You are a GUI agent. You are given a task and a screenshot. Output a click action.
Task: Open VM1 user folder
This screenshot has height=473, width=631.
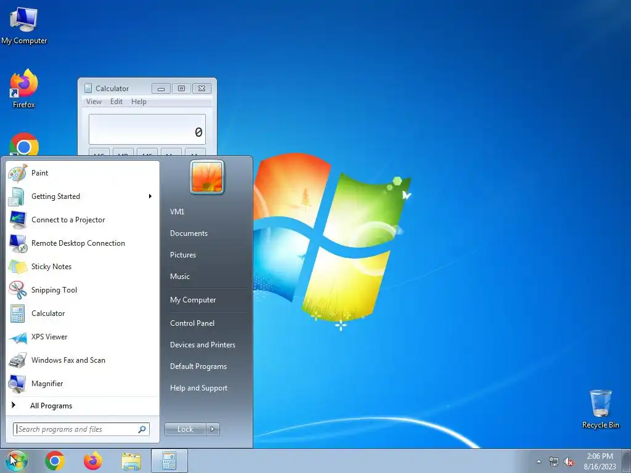coord(177,212)
